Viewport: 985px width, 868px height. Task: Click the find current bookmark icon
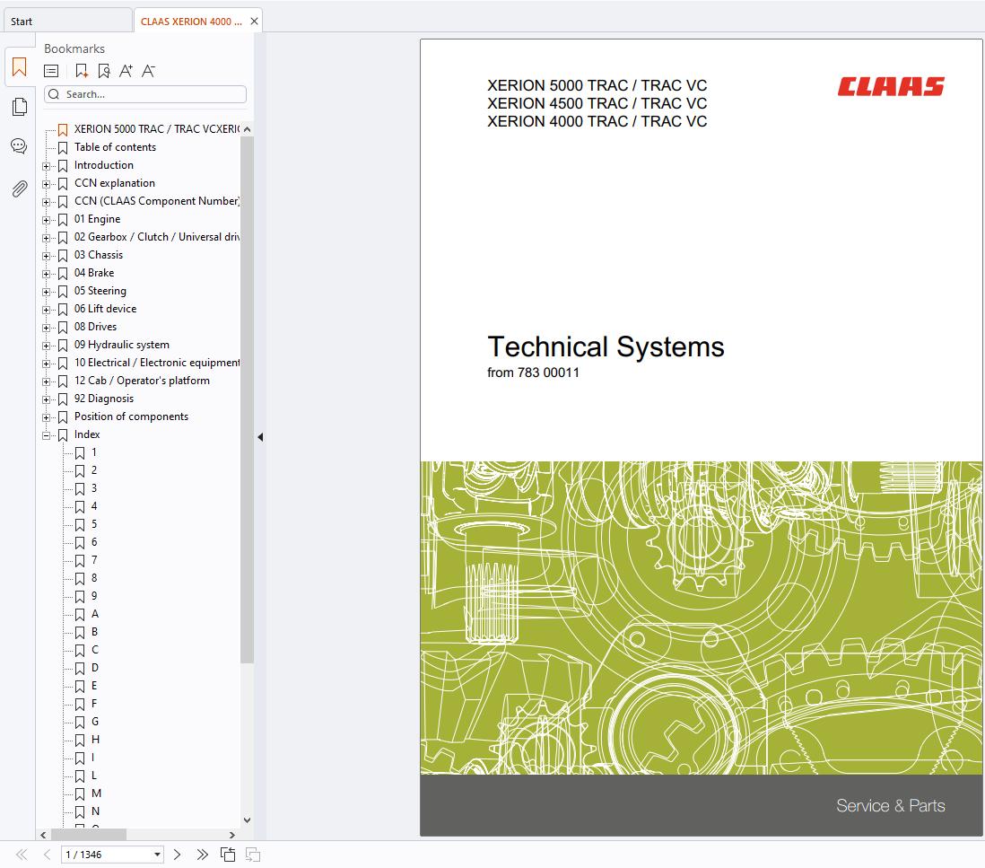click(x=104, y=71)
